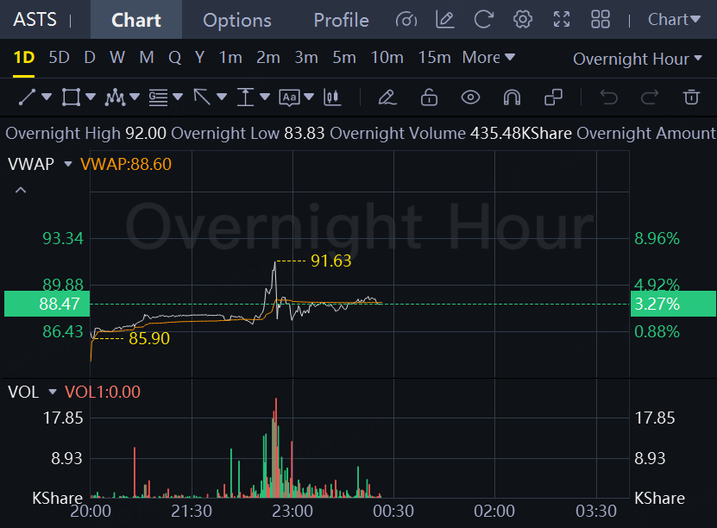Click the Overnight Volume 435.48KShare readout
Screen dimensions: 717x528
click(x=450, y=134)
